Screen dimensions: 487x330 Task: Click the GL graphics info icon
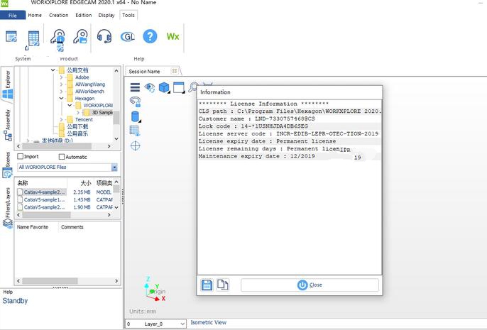click(128, 37)
